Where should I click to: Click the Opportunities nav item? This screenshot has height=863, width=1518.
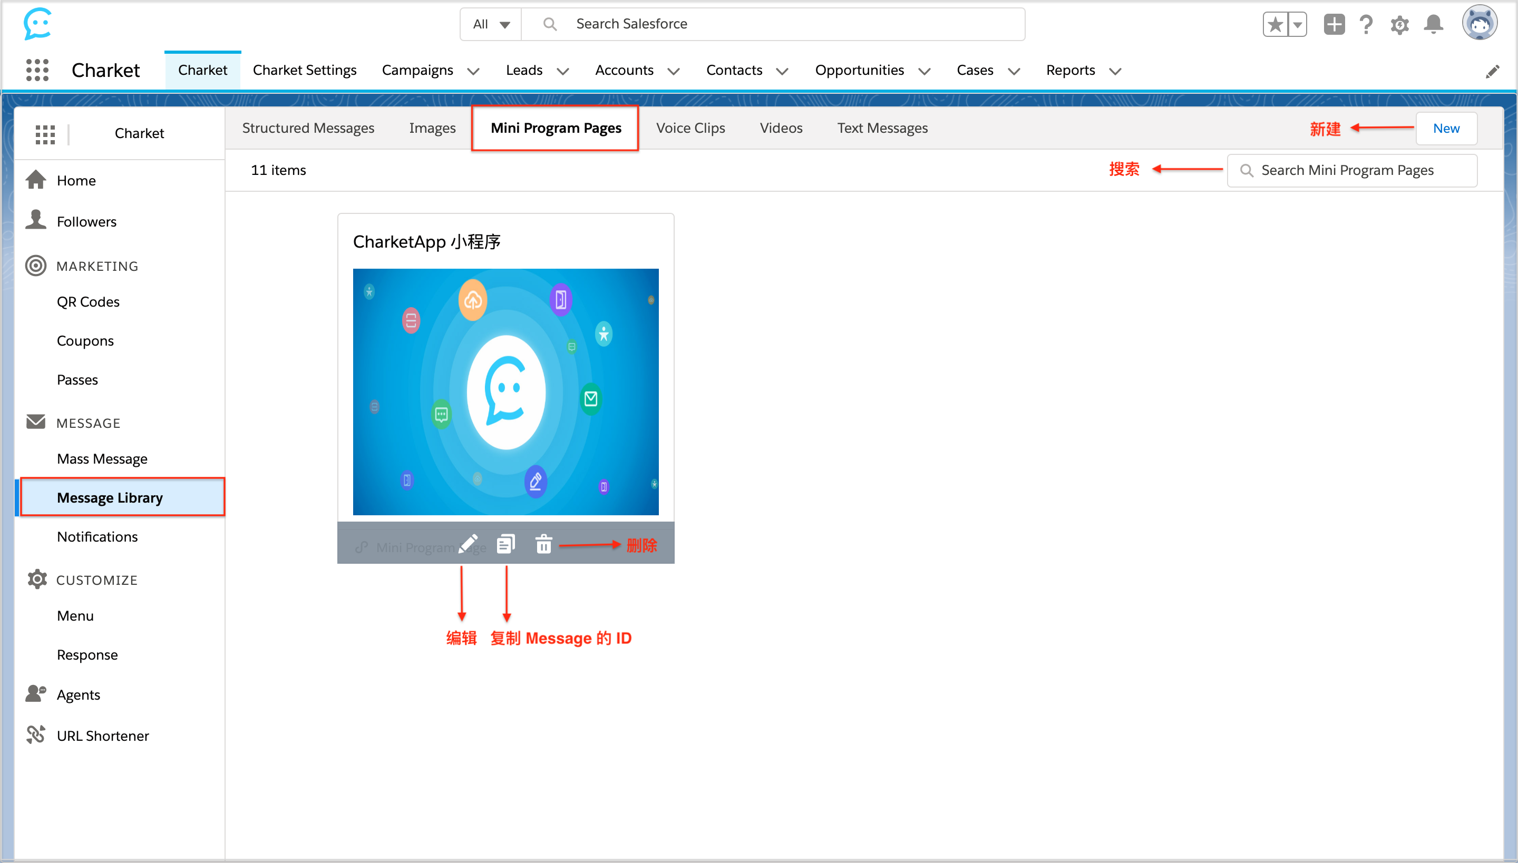(860, 71)
